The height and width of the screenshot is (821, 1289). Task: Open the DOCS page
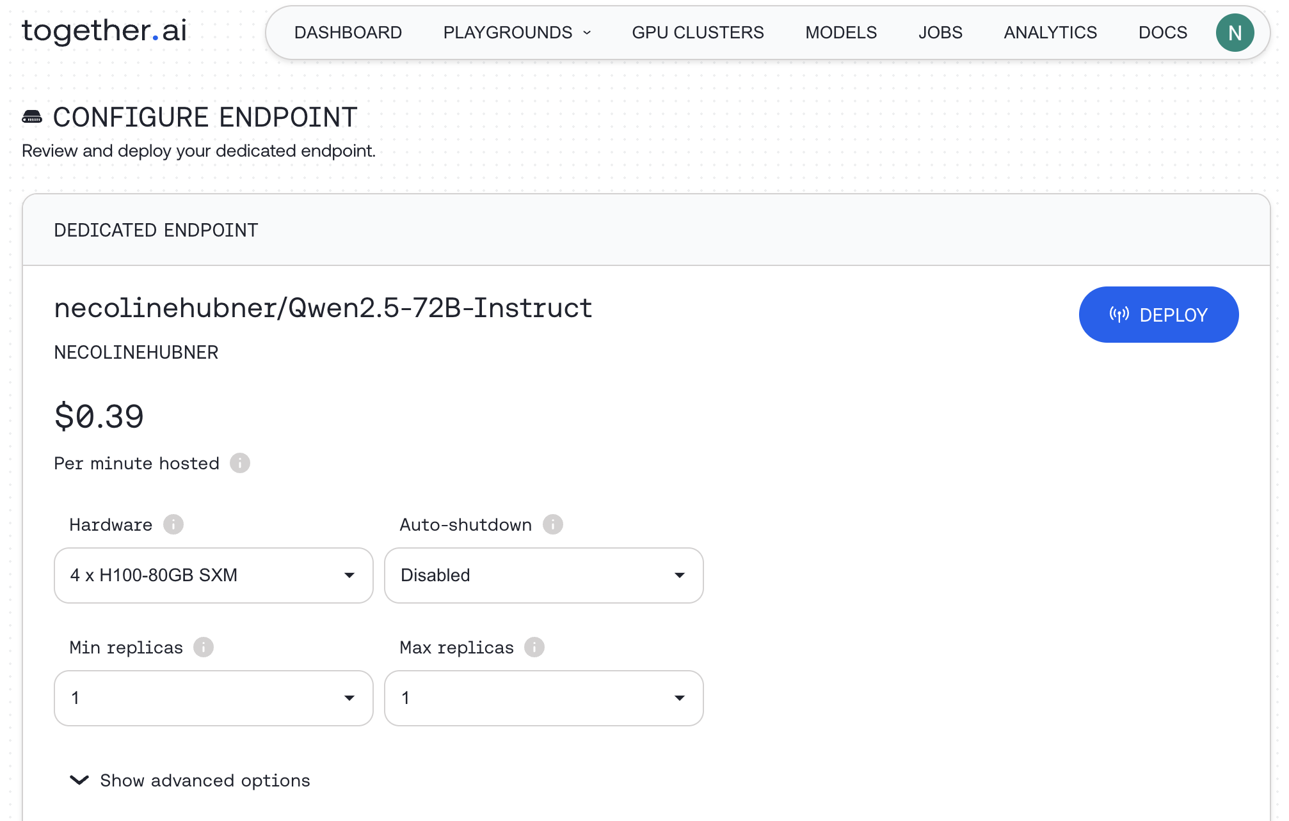click(x=1162, y=32)
